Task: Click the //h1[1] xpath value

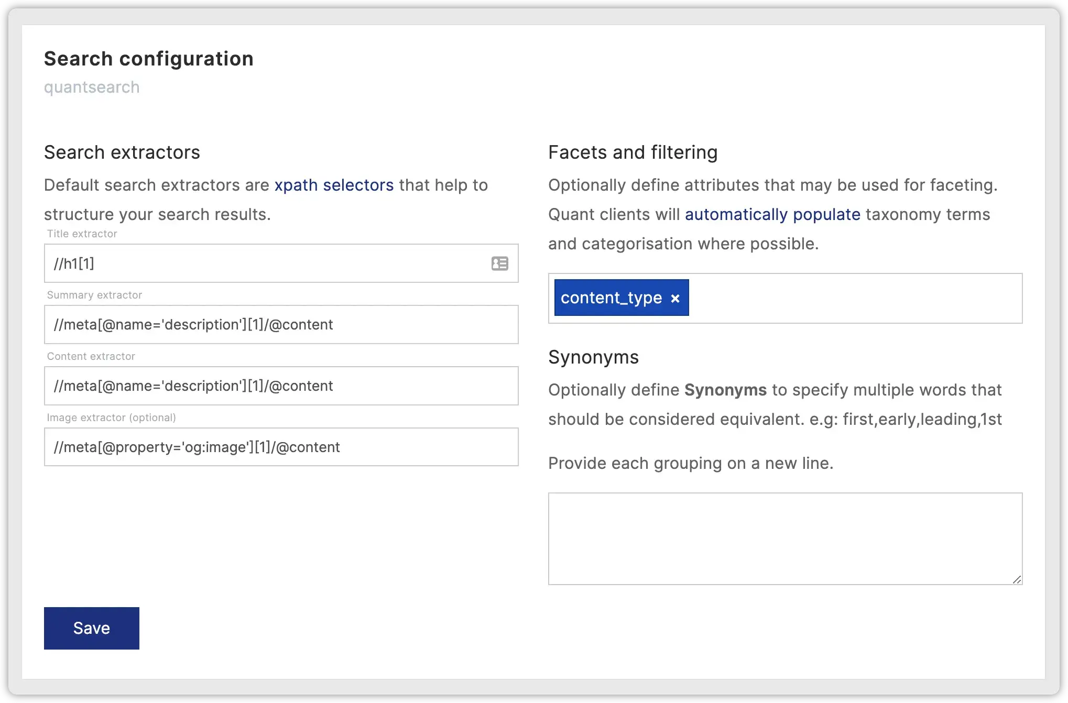Action: 73,263
